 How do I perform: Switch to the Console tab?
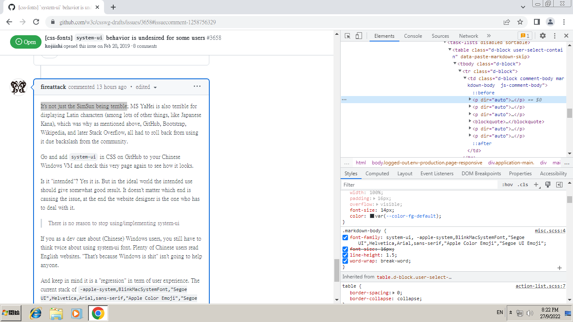click(413, 36)
